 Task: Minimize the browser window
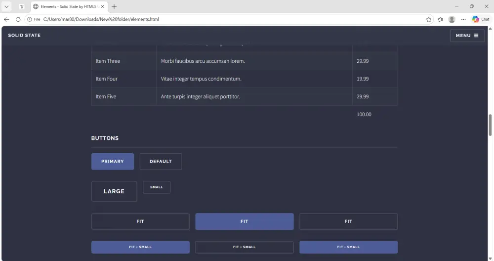pos(457,6)
